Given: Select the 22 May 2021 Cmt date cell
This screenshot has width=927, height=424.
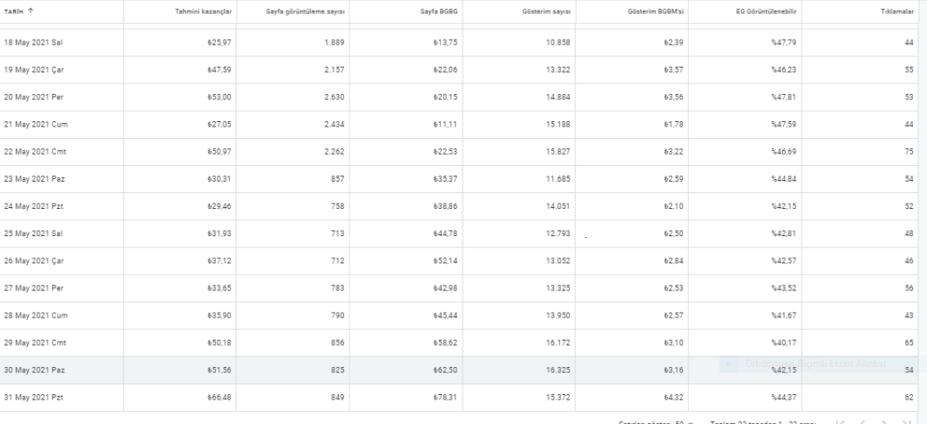Looking at the screenshot, I should click(x=35, y=151).
